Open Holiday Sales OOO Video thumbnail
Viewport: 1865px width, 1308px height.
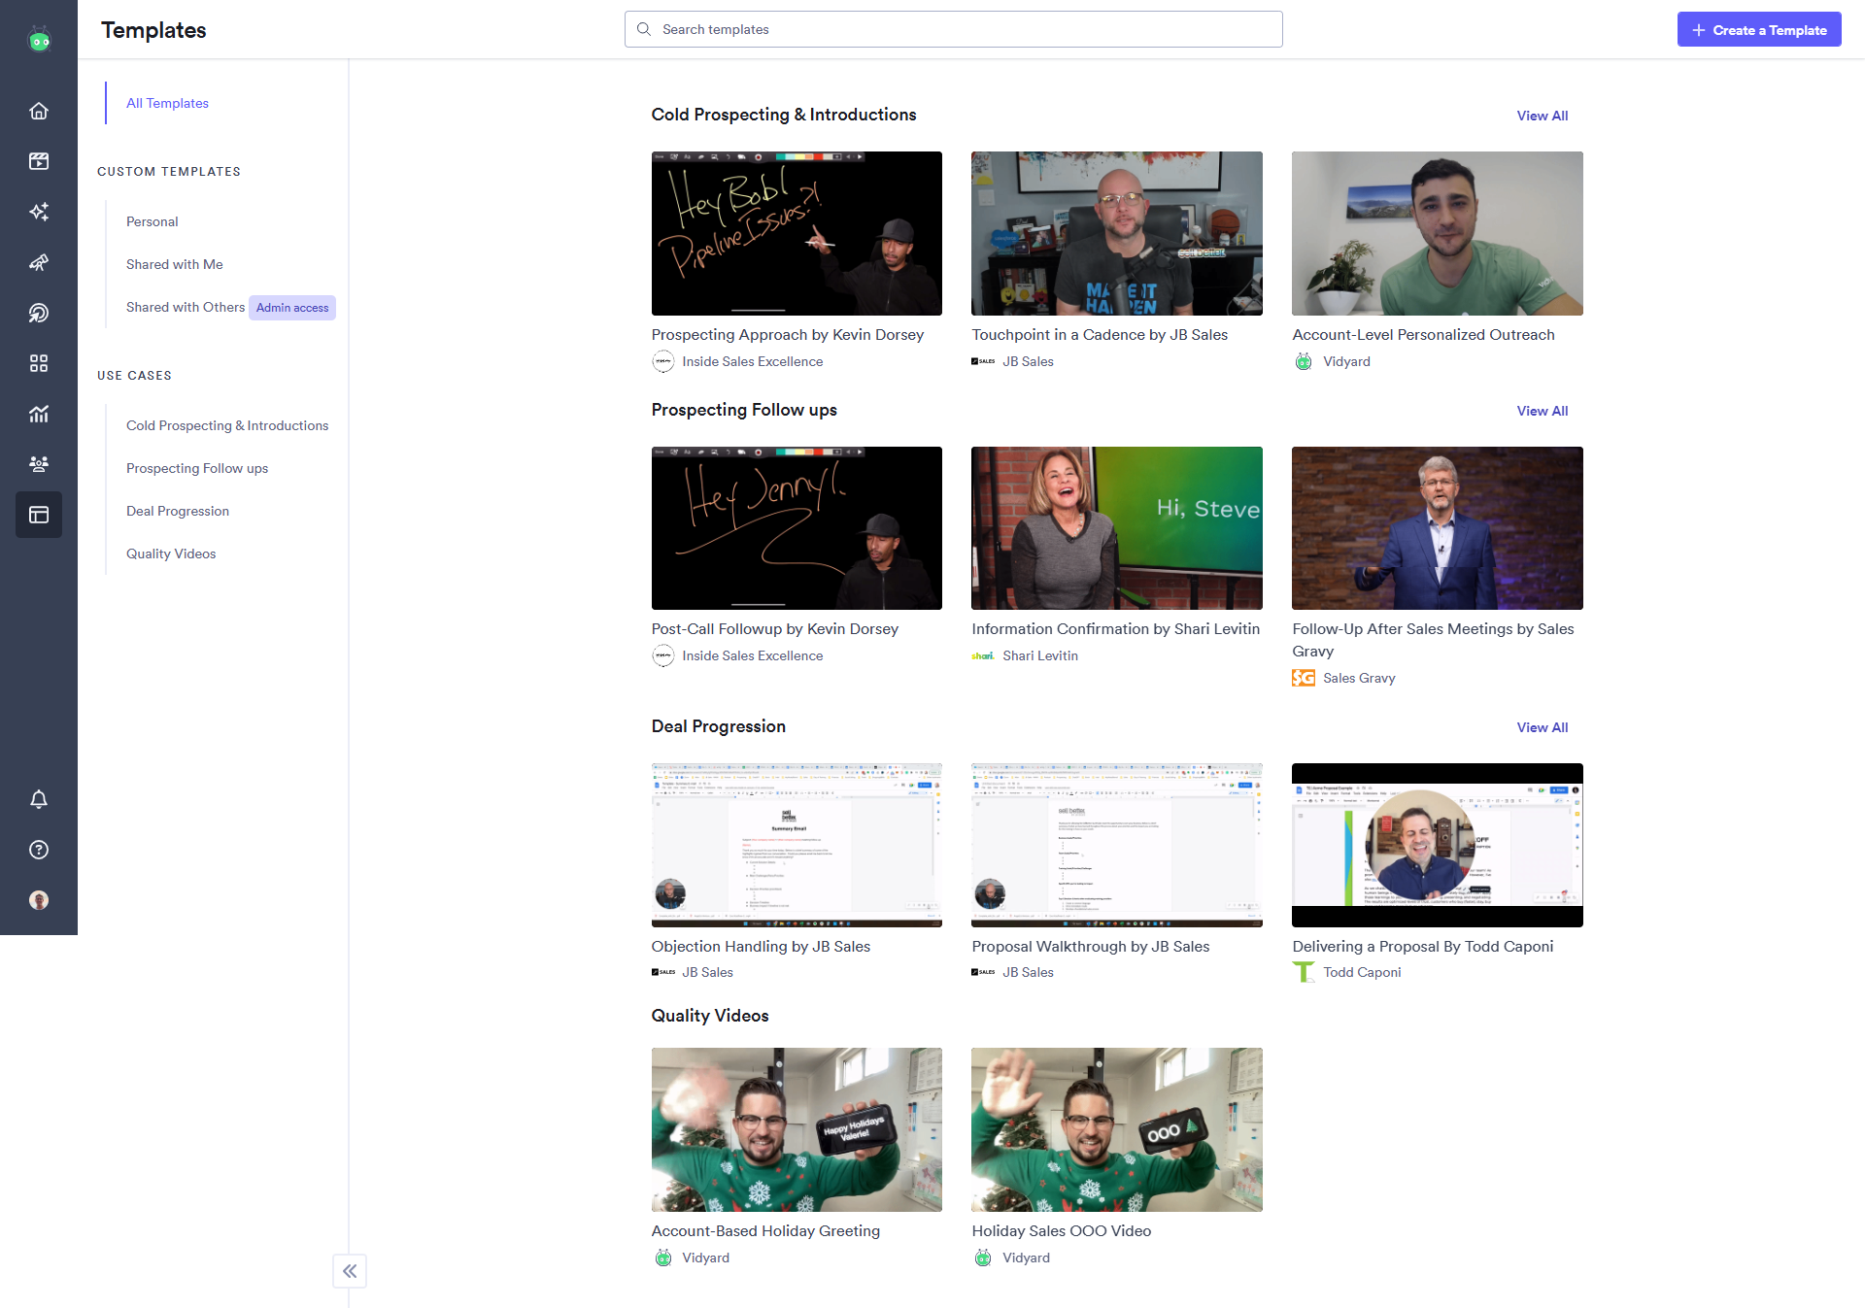pyautogui.click(x=1117, y=1129)
